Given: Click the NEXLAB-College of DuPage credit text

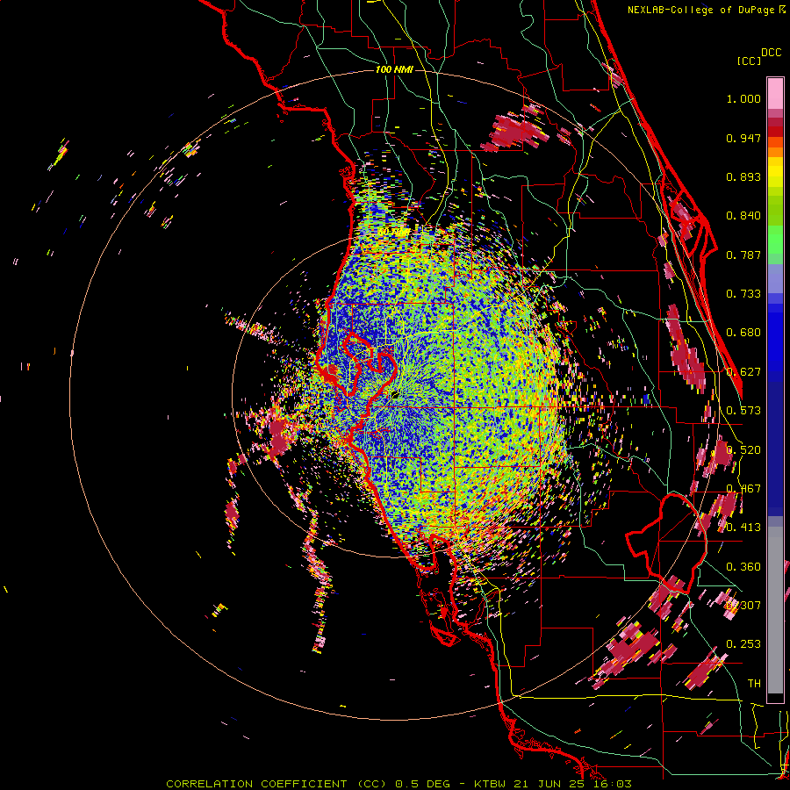Looking at the screenshot, I should (706, 10).
